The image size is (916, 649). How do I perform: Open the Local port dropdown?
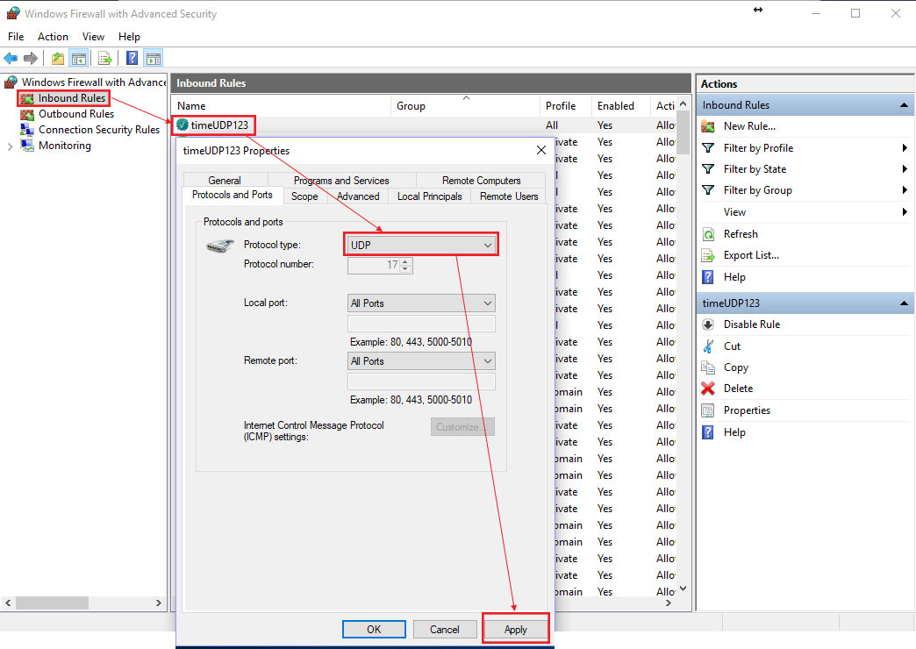(x=421, y=303)
